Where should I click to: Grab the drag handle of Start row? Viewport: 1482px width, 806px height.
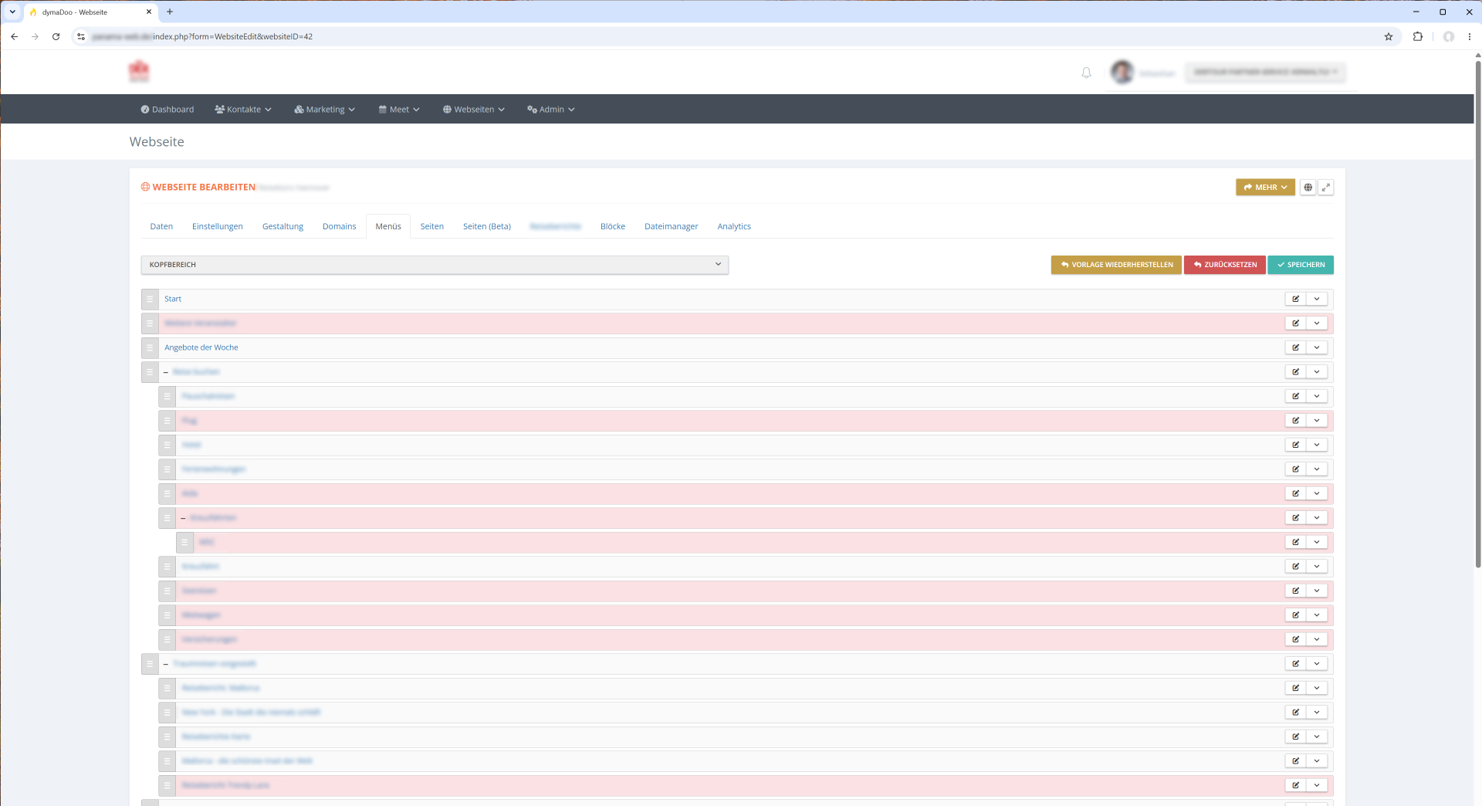tap(150, 299)
